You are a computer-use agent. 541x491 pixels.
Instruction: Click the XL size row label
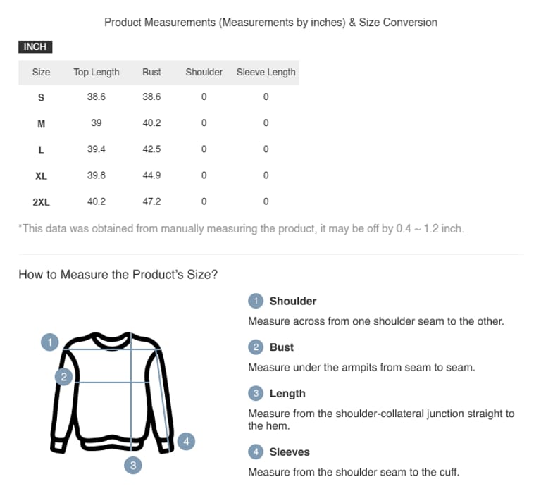pos(41,176)
